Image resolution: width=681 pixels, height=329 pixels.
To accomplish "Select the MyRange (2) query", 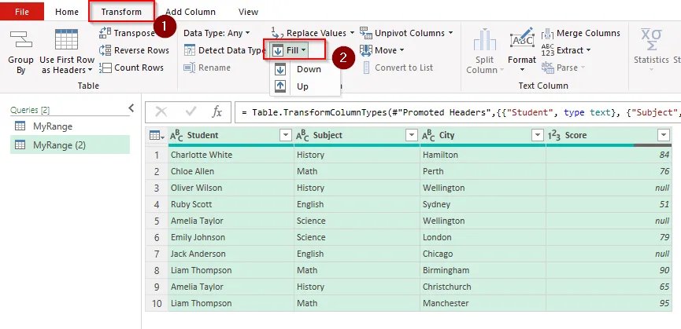I will tap(70, 145).
